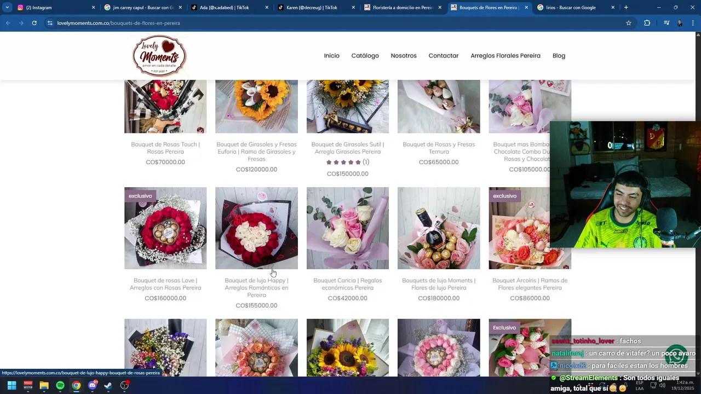
Task: Open a new browser tab with plus button
Action: [626, 8]
